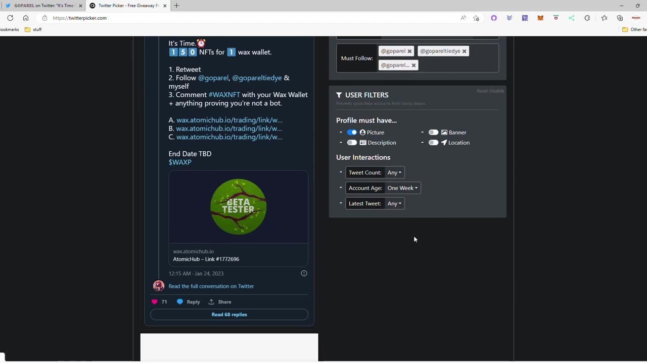Image resolution: width=647 pixels, height=363 pixels.
Task: Open a new browser tab
Action: click(176, 6)
